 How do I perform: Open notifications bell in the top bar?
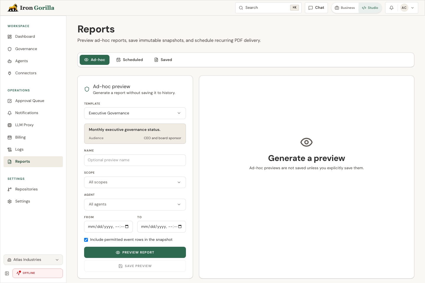391,8
